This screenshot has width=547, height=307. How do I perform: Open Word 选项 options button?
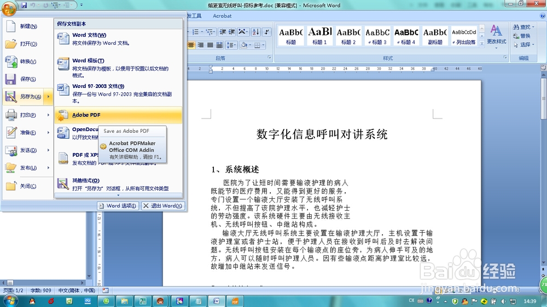point(118,205)
